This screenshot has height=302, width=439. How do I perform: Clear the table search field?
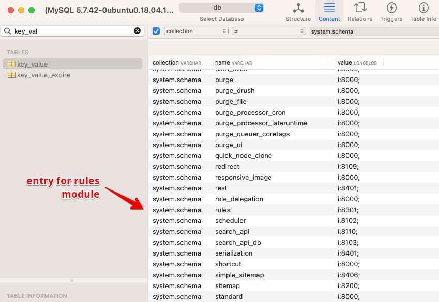[137, 31]
